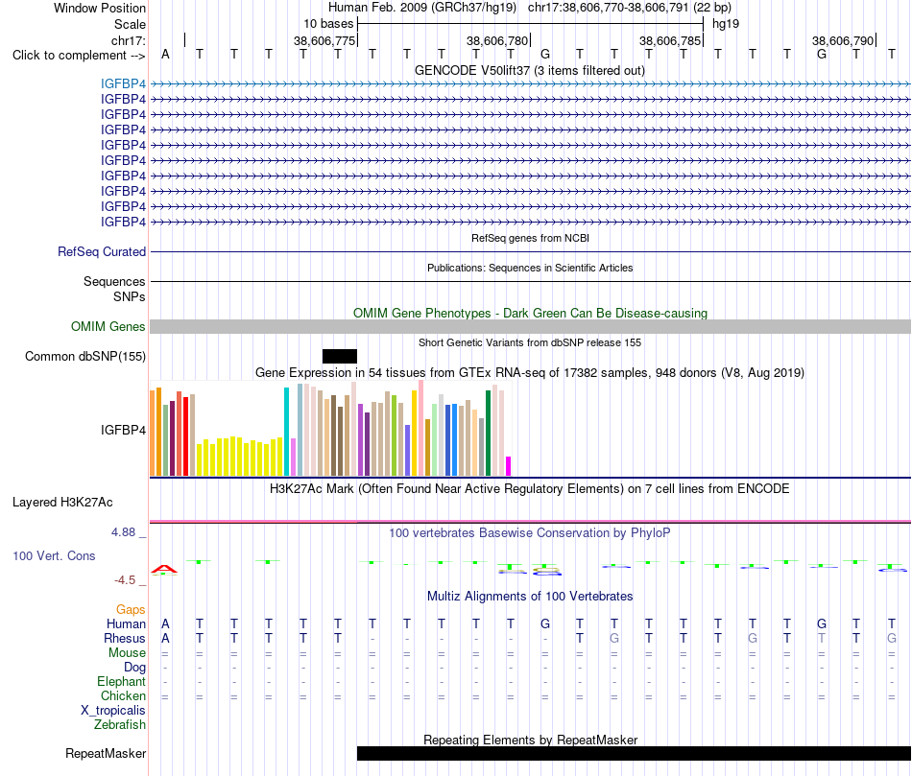Click the Layered H3K27Ac label
912x776 pixels.
tap(62, 503)
